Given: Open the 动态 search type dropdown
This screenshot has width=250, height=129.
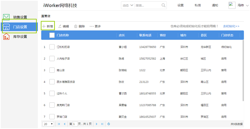Looking at the screenshot, I should pyautogui.click(x=128, y=5).
